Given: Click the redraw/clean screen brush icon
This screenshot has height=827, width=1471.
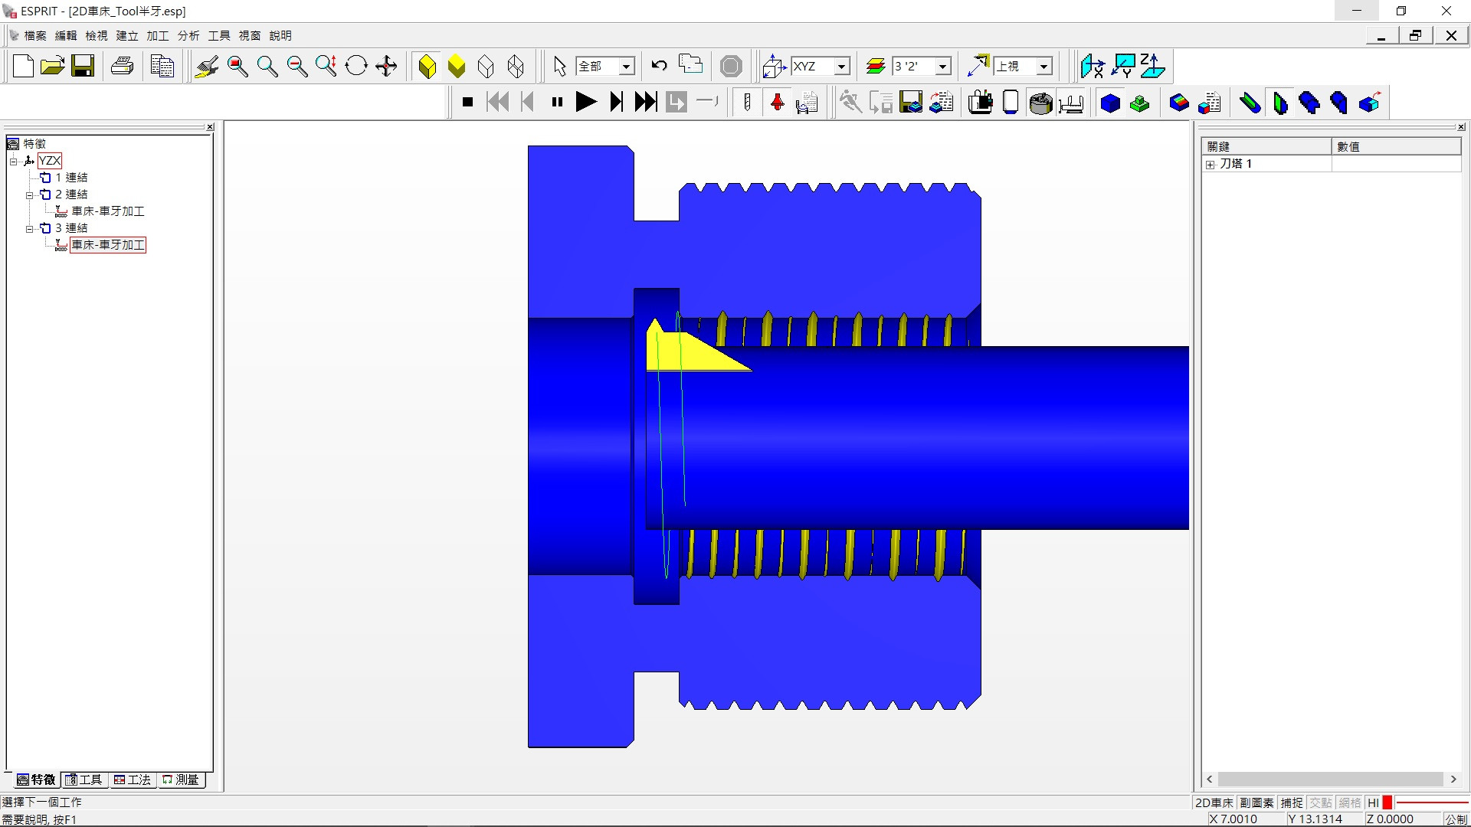Looking at the screenshot, I should 206,67.
